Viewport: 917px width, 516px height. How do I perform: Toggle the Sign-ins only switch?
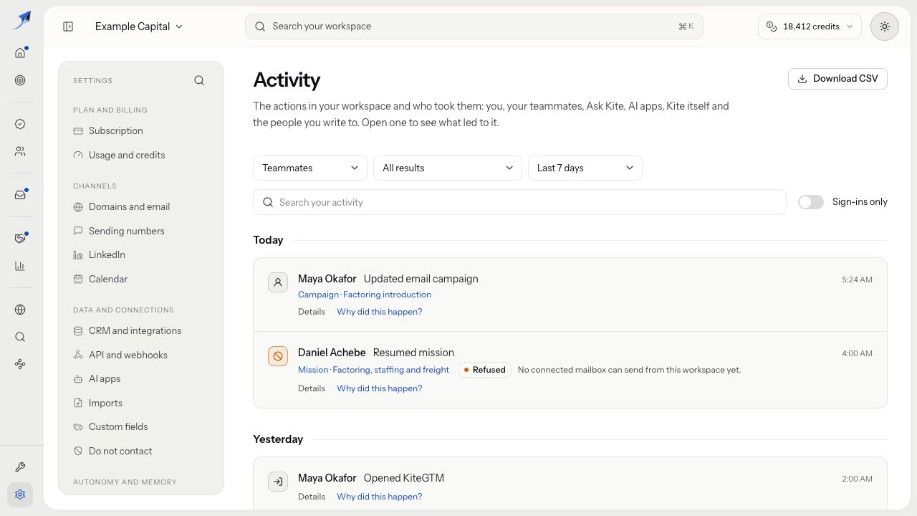pyautogui.click(x=811, y=202)
